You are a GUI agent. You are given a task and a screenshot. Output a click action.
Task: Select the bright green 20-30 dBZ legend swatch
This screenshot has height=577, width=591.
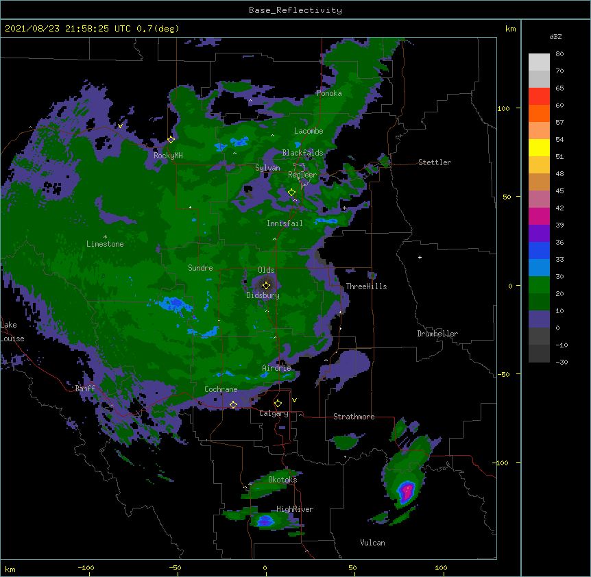539,285
